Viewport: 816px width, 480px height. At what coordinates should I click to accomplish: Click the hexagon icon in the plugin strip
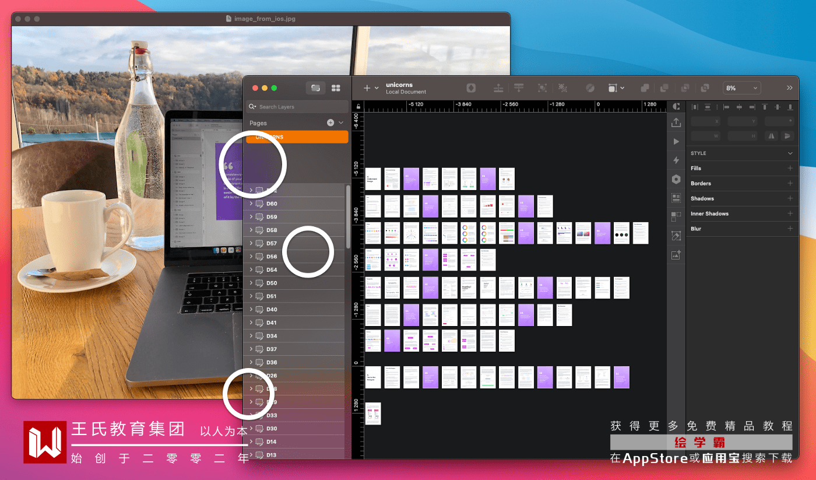click(x=676, y=179)
